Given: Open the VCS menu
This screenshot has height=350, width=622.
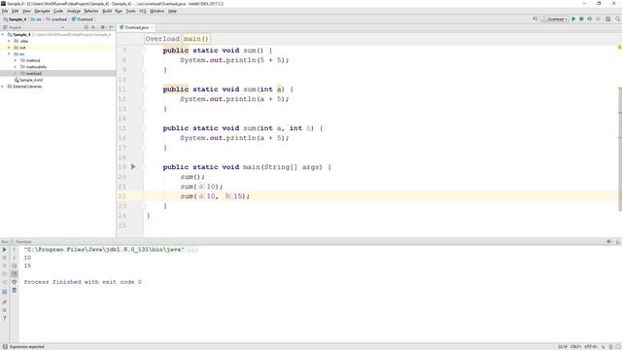Looking at the screenshot, I should 143,11.
